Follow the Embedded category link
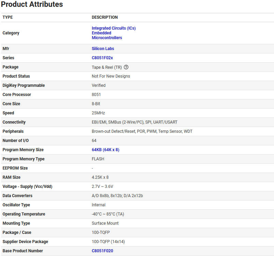The image size is (274, 256). coord(101,33)
